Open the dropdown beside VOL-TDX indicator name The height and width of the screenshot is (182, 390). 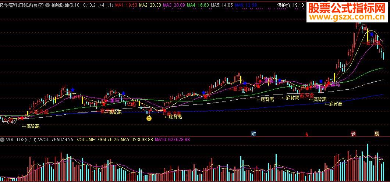point(3,140)
